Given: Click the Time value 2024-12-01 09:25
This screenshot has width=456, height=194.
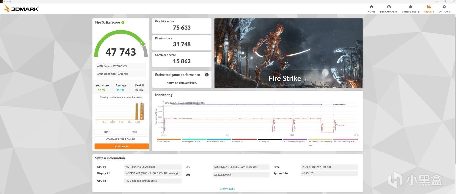Looking at the screenshot, I should click(x=329, y=167).
